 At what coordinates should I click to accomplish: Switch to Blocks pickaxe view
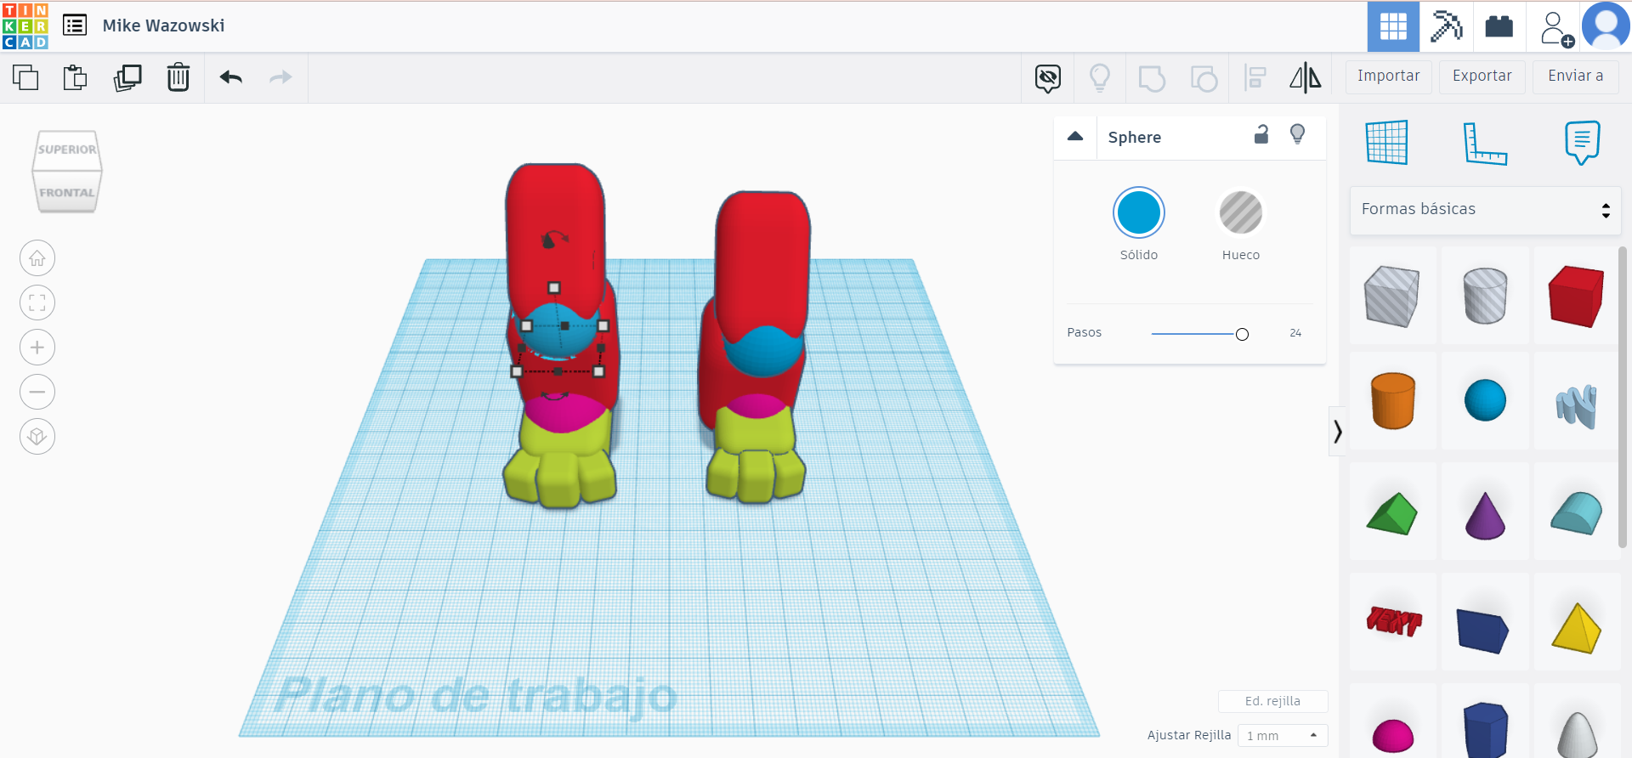(1446, 26)
